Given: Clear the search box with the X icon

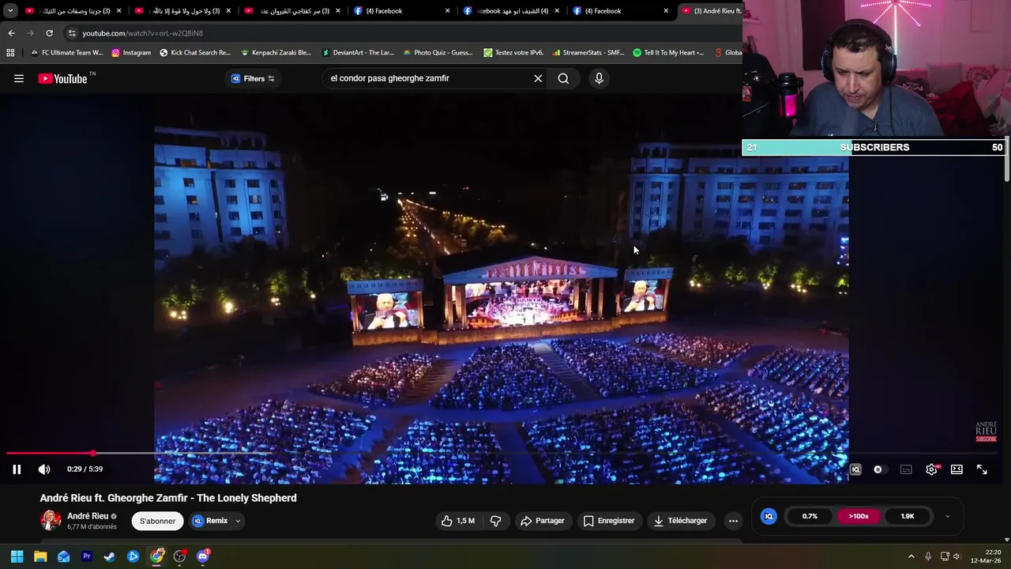Looking at the screenshot, I should click(x=538, y=78).
